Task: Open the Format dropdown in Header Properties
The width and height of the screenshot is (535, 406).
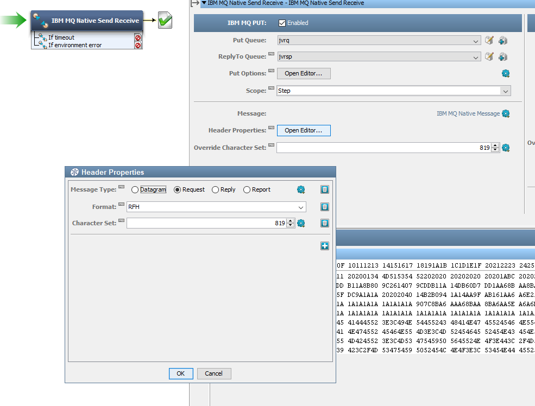Action: [x=301, y=207]
